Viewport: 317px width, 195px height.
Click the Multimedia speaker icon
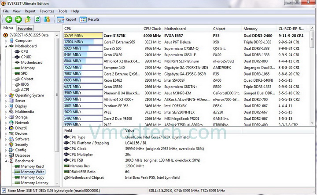[11, 112]
